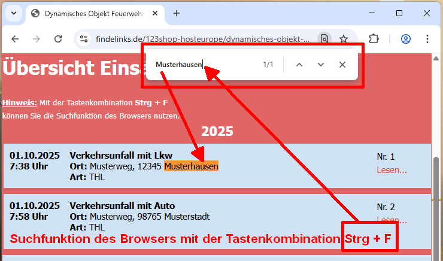Open the extensions puzzle icon
Viewport: 443px width, 261px height.
374,39
